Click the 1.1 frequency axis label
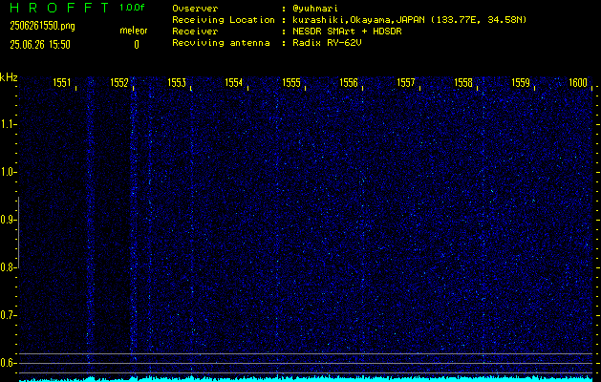 pyautogui.click(x=8, y=124)
